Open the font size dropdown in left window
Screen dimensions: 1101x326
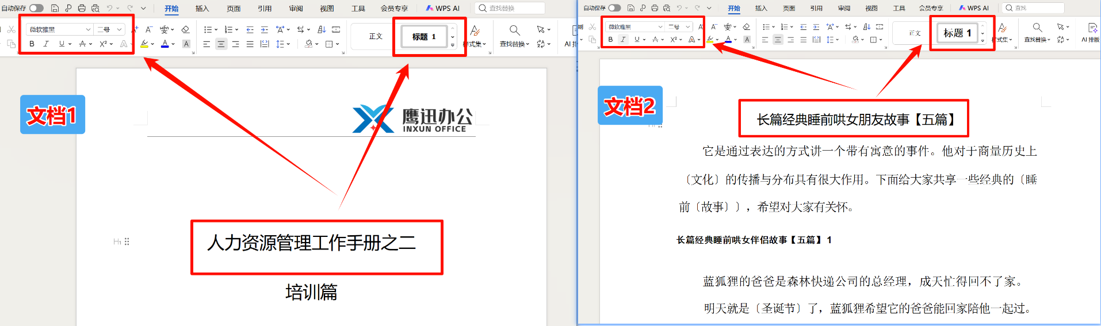[119, 29]
